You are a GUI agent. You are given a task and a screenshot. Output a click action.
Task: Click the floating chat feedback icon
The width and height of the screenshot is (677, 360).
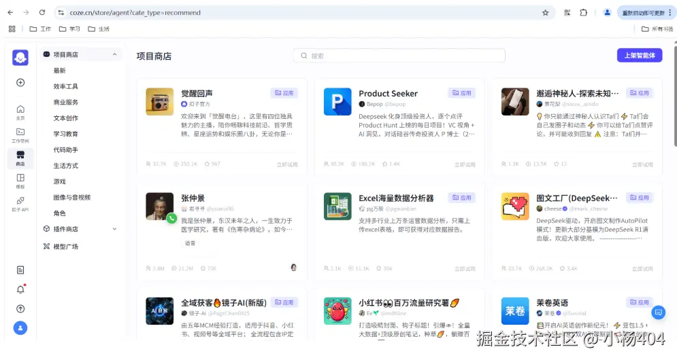pos(659,312)
